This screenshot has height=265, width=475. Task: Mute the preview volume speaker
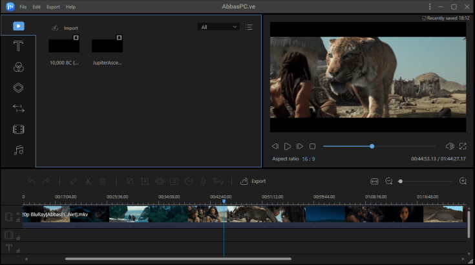click(x=450, y=147)
